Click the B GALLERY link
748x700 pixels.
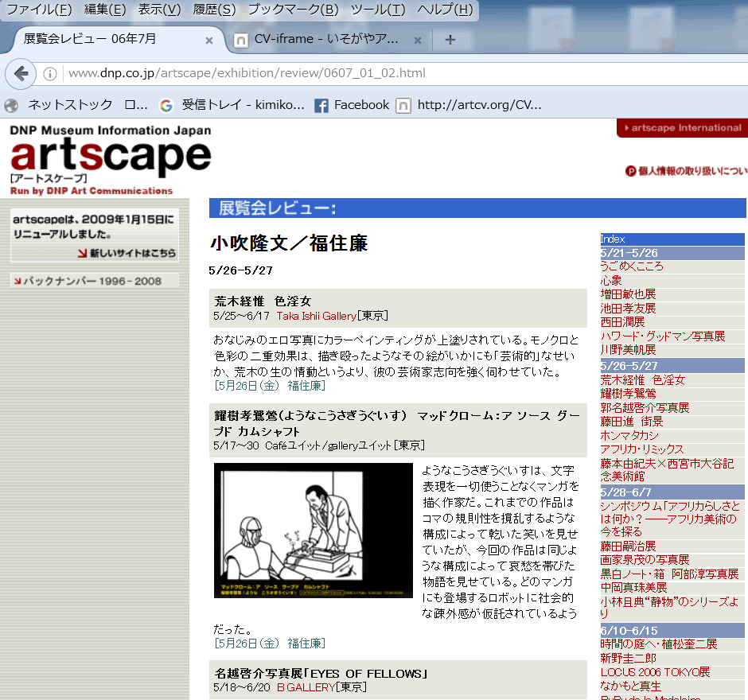(306, 687)
